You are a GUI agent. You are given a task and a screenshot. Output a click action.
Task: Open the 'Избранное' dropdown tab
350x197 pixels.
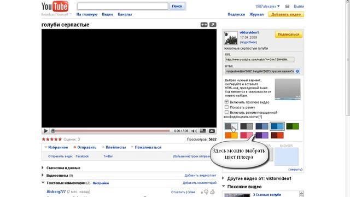click(x=56, y=147)
